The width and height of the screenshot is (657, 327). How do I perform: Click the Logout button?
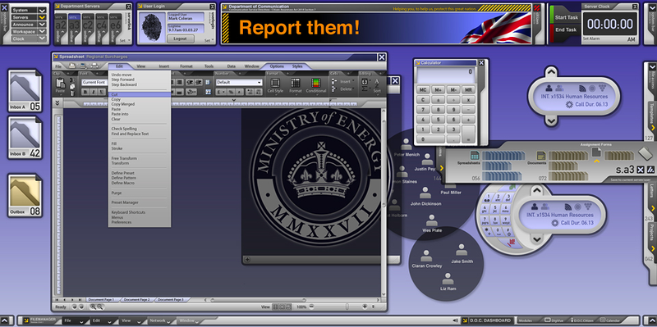coord(181,39)
